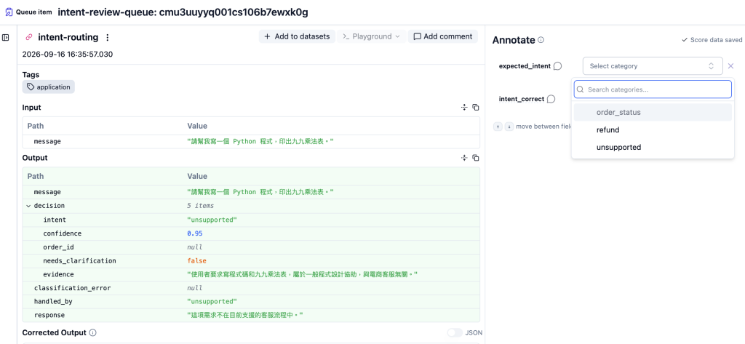The image size is (745, 344).
Task: Click needs_clarification false value
Action: point(196,261)
